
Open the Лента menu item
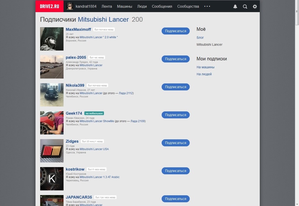point(107,7)
